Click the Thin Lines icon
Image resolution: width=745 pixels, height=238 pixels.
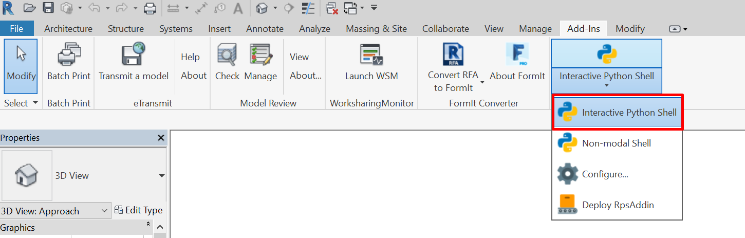click(x=308, y=8)
